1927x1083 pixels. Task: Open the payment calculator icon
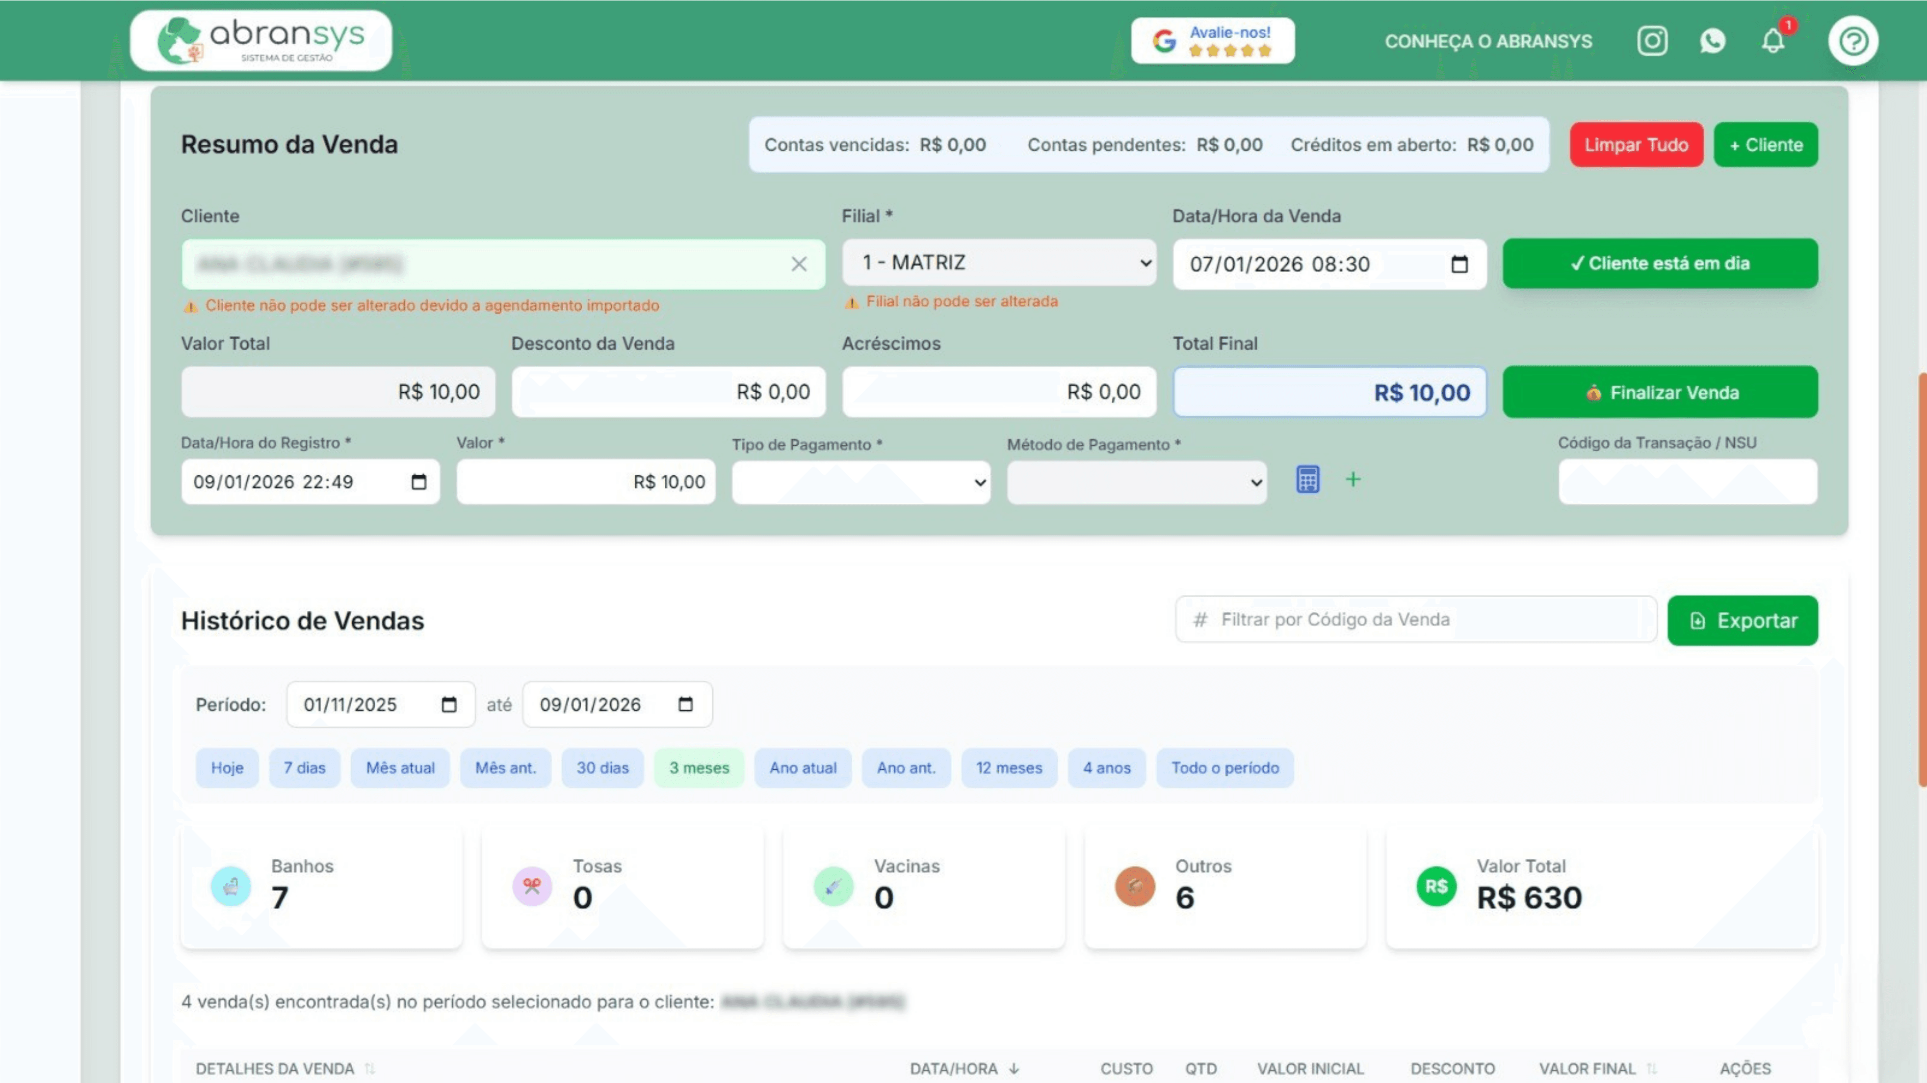pos(1308,480)
